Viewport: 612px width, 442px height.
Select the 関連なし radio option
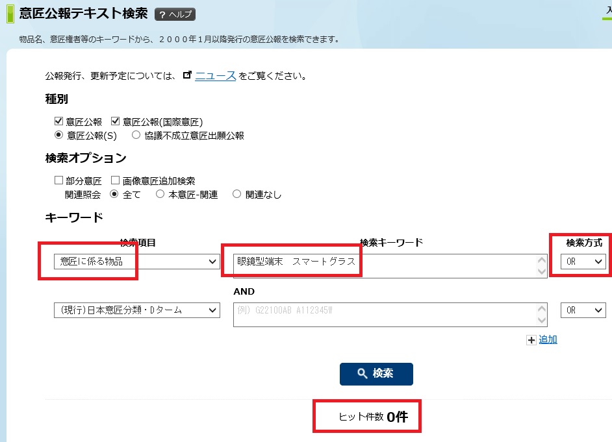click(236, 193)
